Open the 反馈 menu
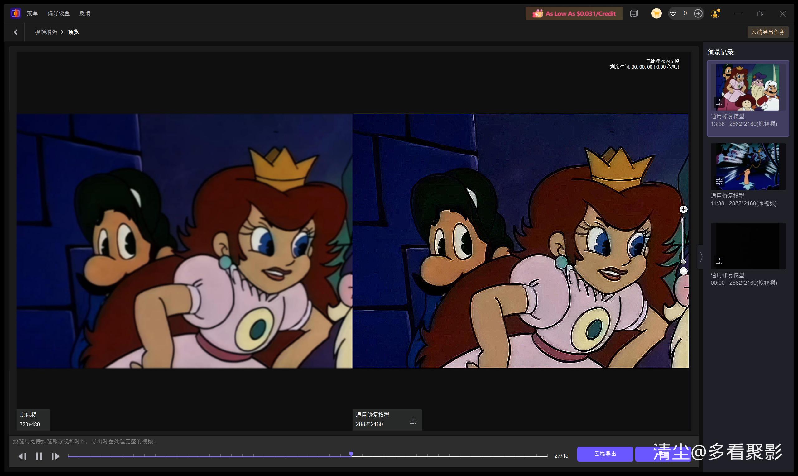 pyautogui.click(x=85, y=13)
